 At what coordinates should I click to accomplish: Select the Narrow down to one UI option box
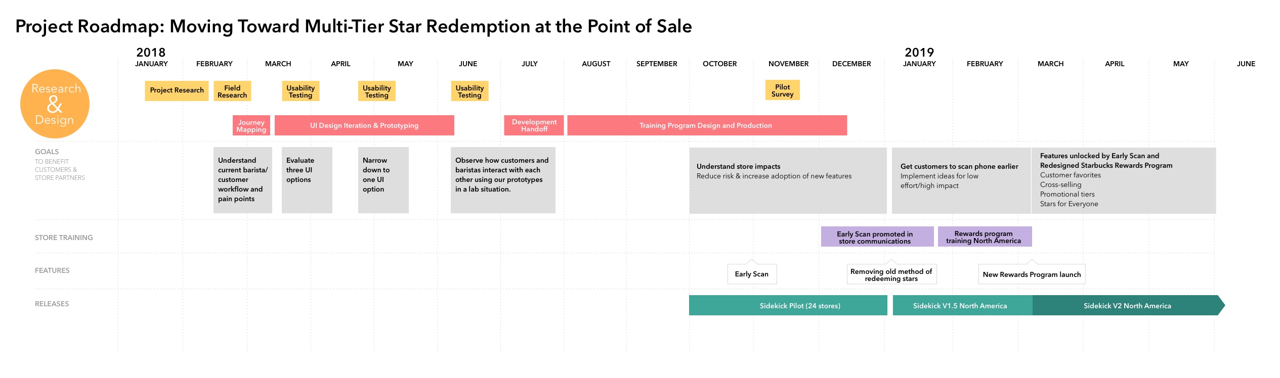coord(383,180)
